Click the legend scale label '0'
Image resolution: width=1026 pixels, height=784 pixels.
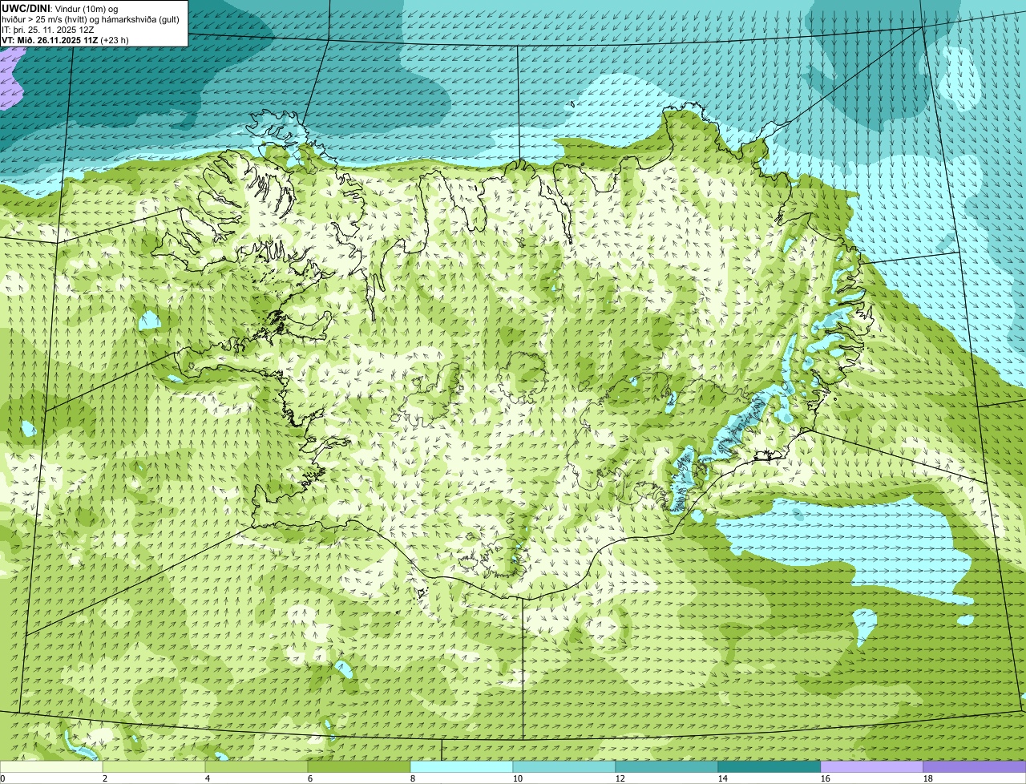(2, 778)
